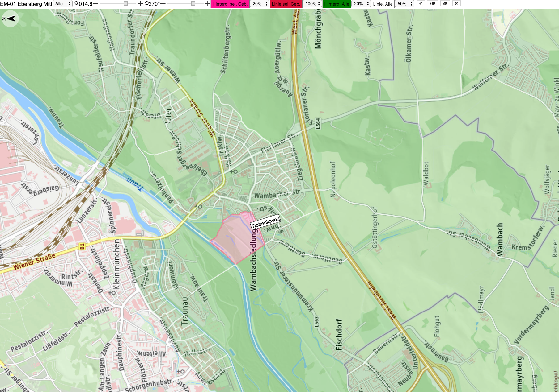Click the zoom level slider handle

125,4
